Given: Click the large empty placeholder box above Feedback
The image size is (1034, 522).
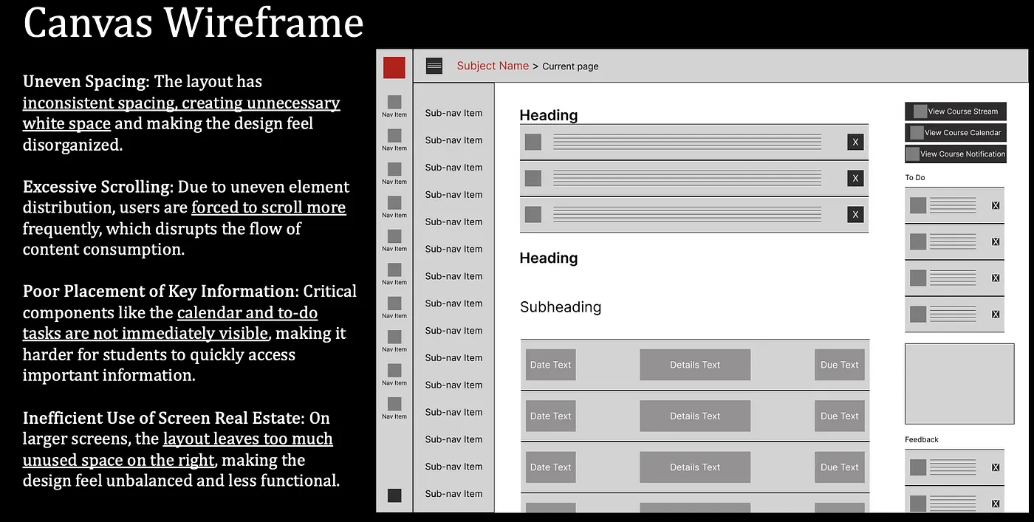Looking at the screenshot, I should click(959, 383).
